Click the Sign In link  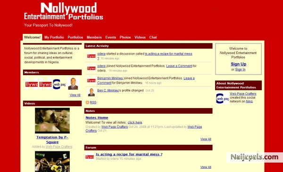(x=240, y=70)
